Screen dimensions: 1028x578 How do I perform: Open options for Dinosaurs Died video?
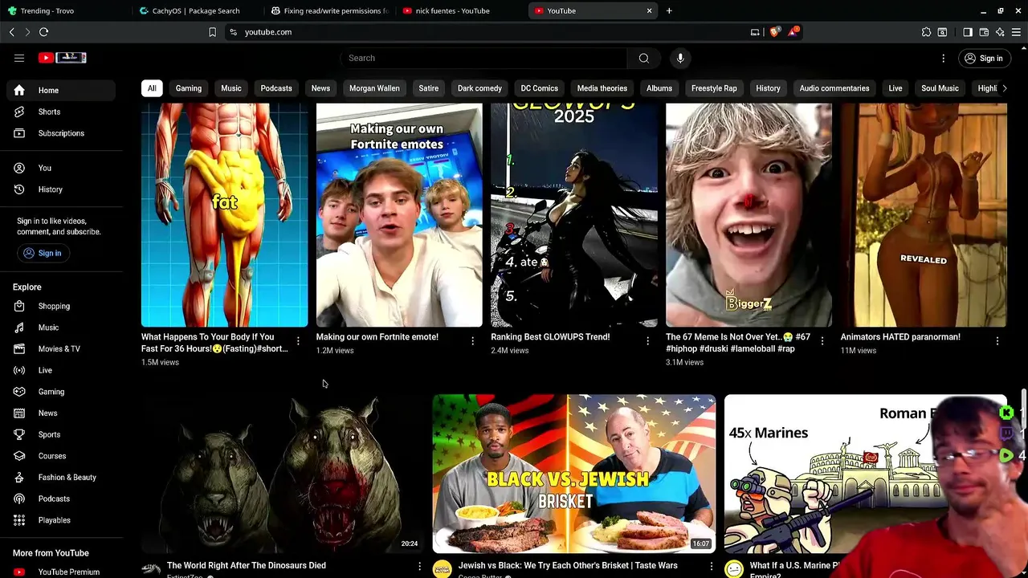[x=419, y=566]
